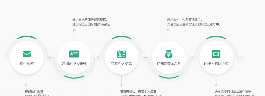Screen dimensions: 265x96
Task: Click the text 提供国际邮箱,
Action: point(35,91)
